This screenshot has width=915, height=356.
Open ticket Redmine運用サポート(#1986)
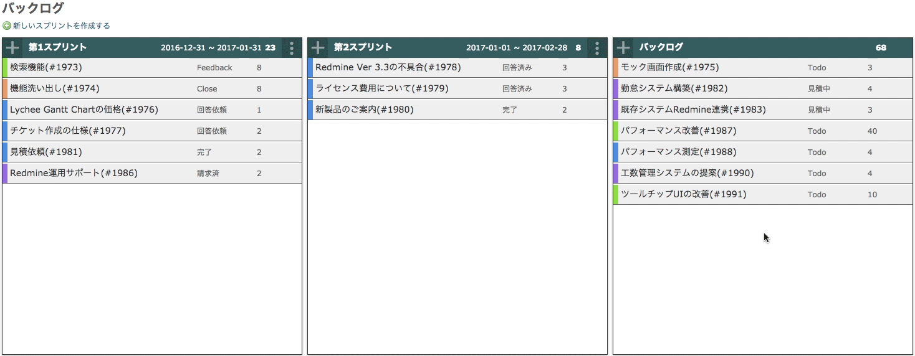pyautogui.click(x=74, y=173)
